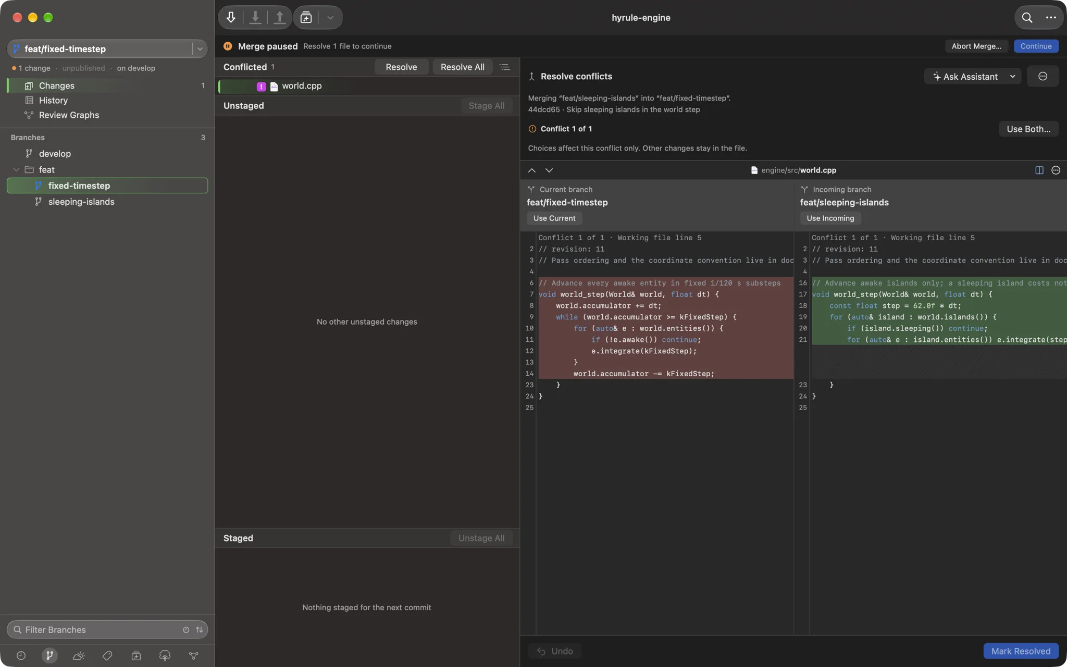Viewport: 1067px width, 667px height.
Task: Click Use Both button
Action: point(1028,129)
